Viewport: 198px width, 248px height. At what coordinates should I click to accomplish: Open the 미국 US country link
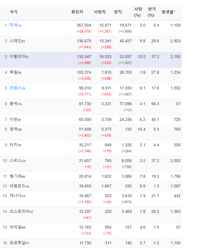(15, 25)
